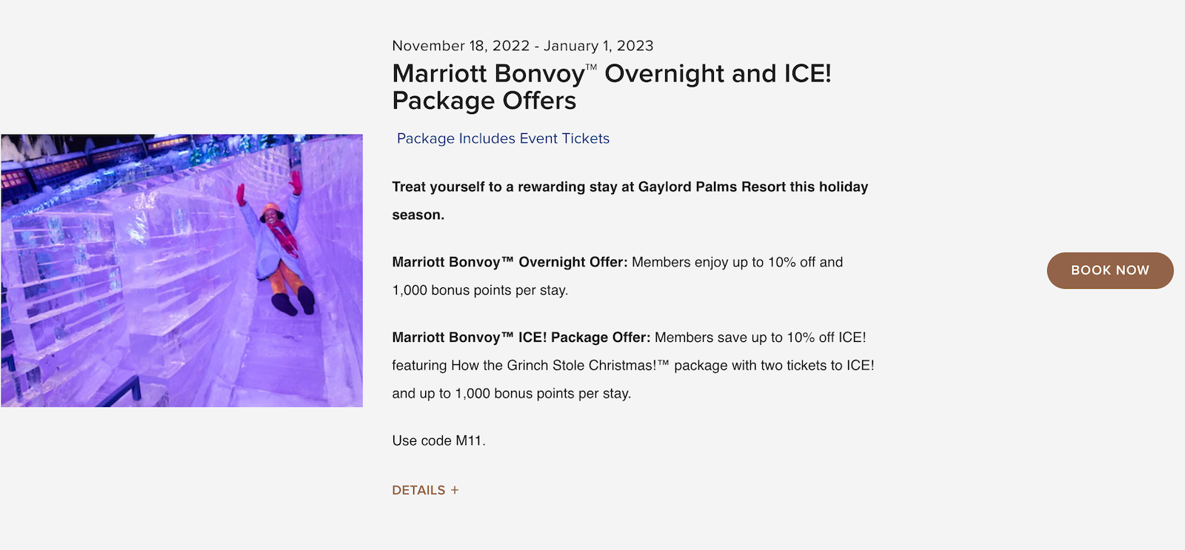Image resolution: width=1185 pixels, height=550 pixels.
Task: Click the 'ICE! Package Offer:' bold label
Action: (x=584, y=338)
